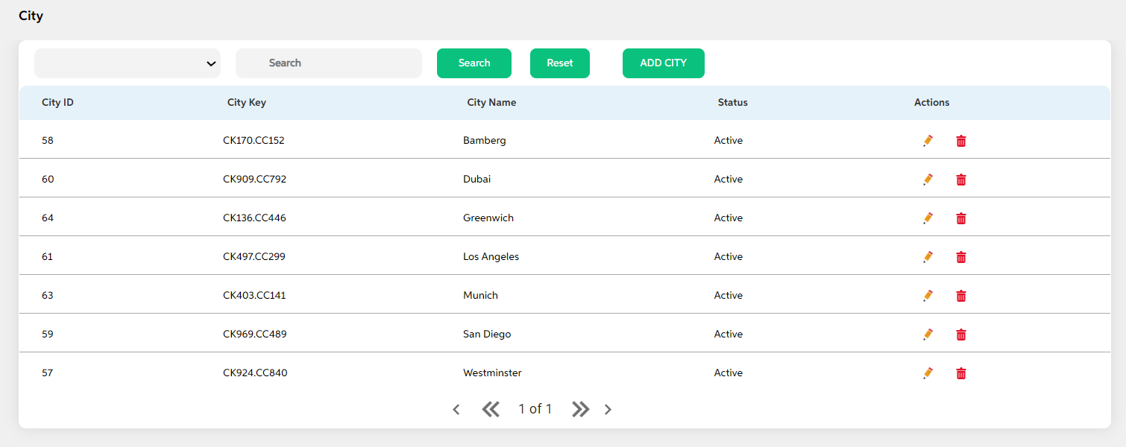Click city ID 57
This screenshot has width=1126, height=447.
pyautogui.click(x=48, y=373)
